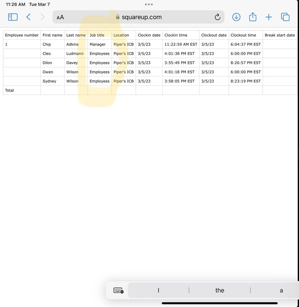Expand the floating keyboard icon
The image size is (299, 307).
118,290
